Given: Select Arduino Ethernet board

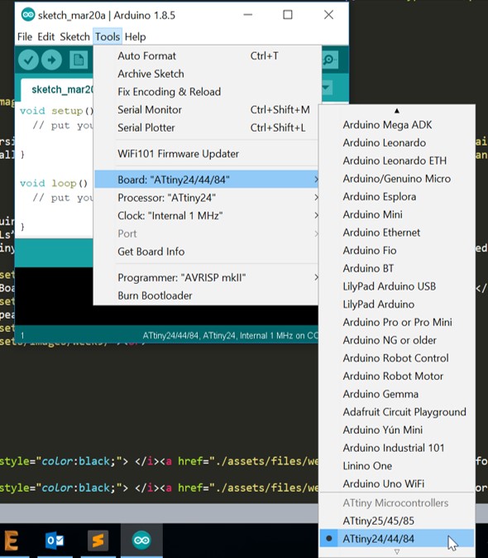Looking at the screenshot, I should 397,233.
